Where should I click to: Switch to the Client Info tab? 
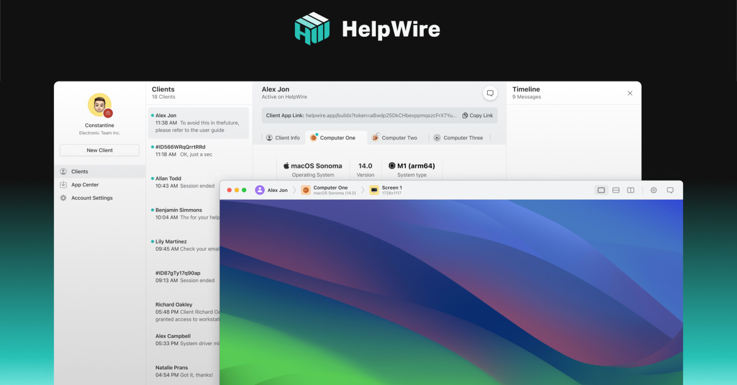(x=283, y=137)
